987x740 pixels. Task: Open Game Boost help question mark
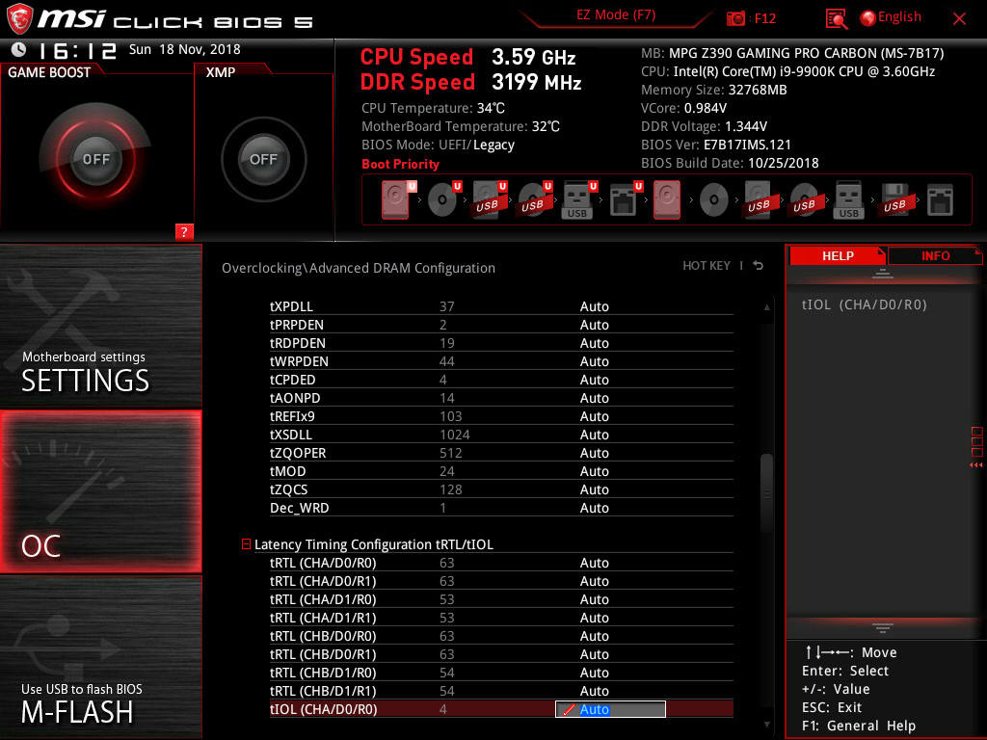(x=184, y=231)
